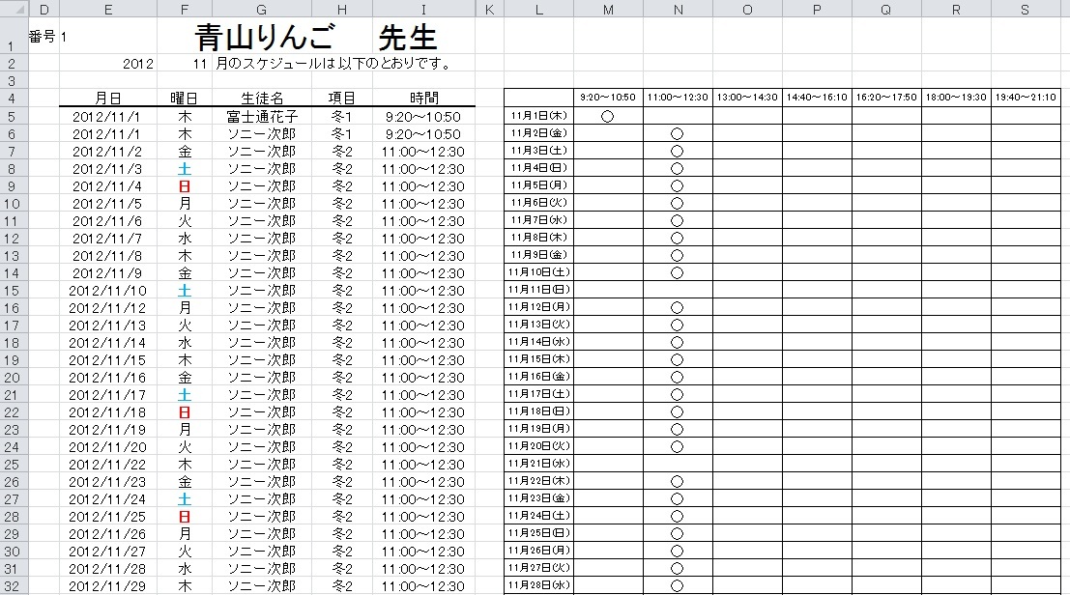
Task: Click the "11月11日(日)" schedule date cell
Action: (x=539, y=290)
